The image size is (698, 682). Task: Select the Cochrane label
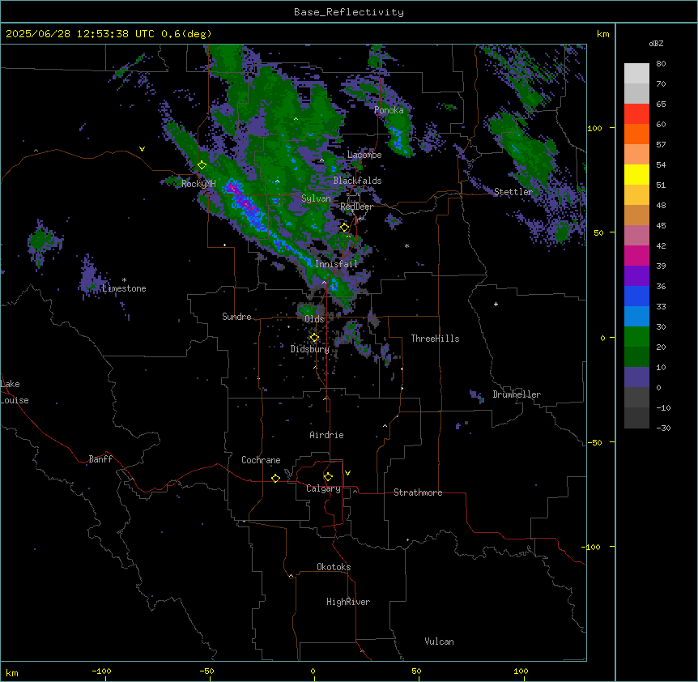[x=261, y=460]
